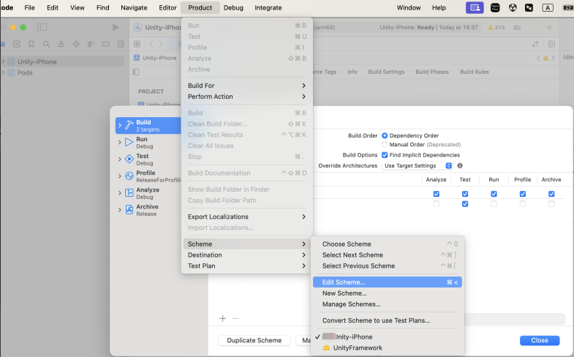Click the screen sharing icon in menu bar
574x357 pixels.
pos(475,7)
